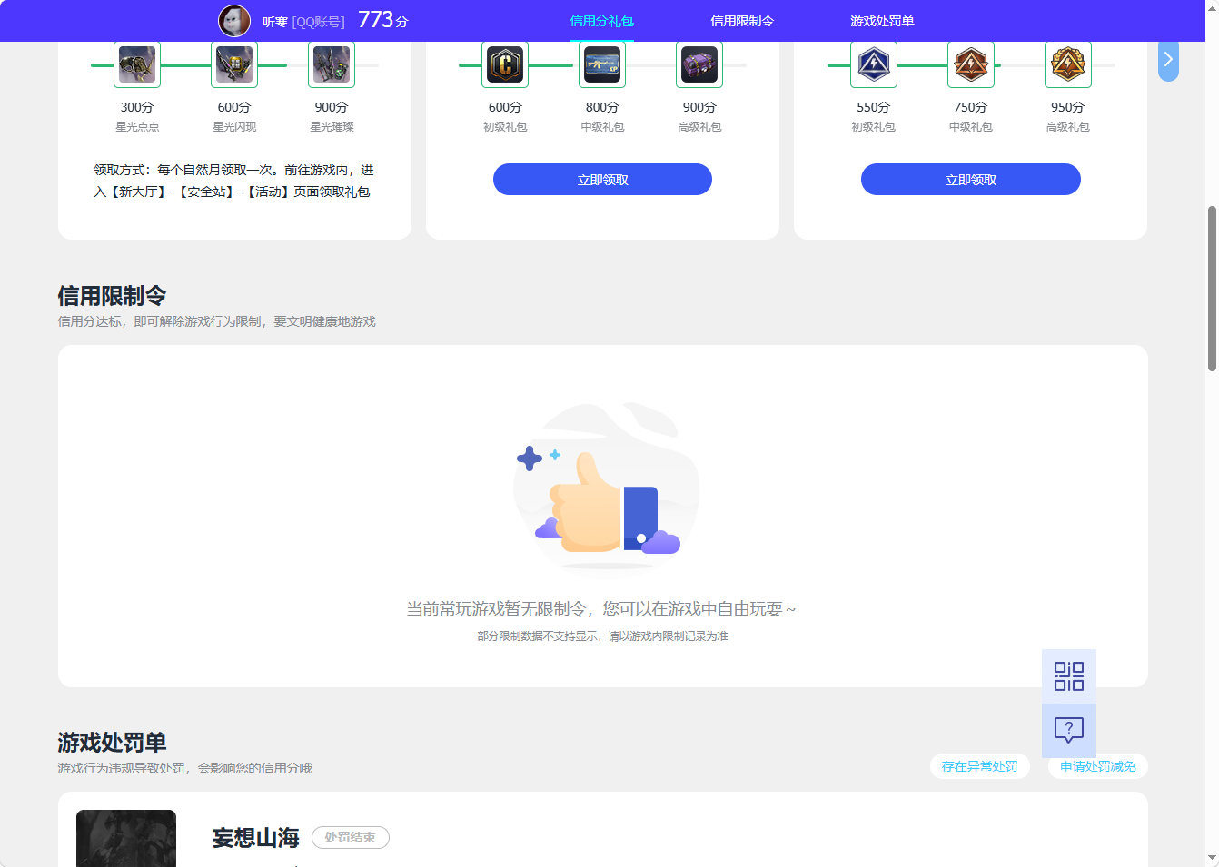1219x867 pixels.
Task: Click the 300分 星光点点 reward icon
Action: (137, 64)
